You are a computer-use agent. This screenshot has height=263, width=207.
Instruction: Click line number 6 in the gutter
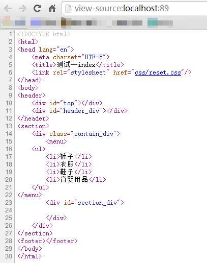(x=10, y=73)
